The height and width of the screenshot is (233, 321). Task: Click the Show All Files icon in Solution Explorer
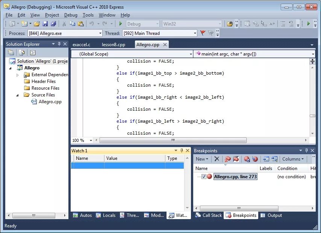pos(21,53)
